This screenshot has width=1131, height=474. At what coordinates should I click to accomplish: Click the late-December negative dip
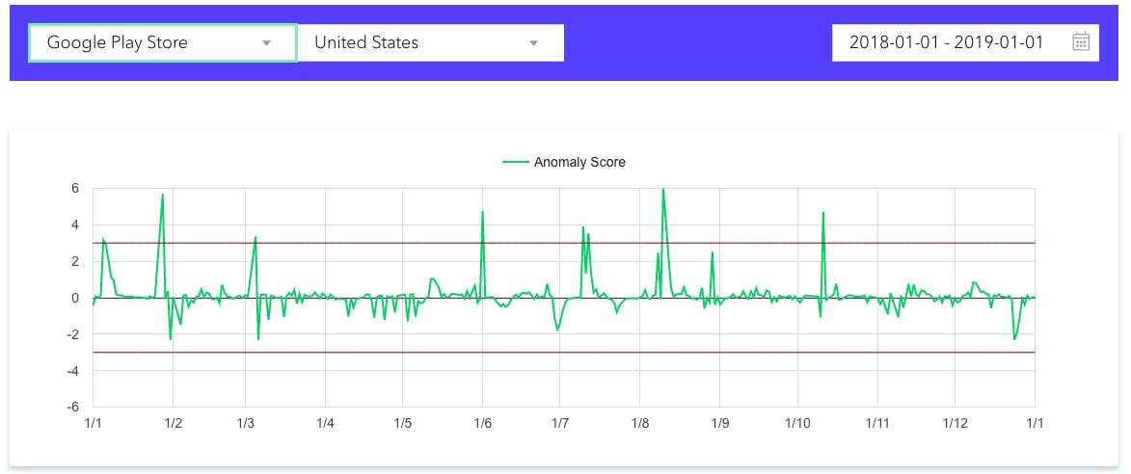[x=1014, y=337]
